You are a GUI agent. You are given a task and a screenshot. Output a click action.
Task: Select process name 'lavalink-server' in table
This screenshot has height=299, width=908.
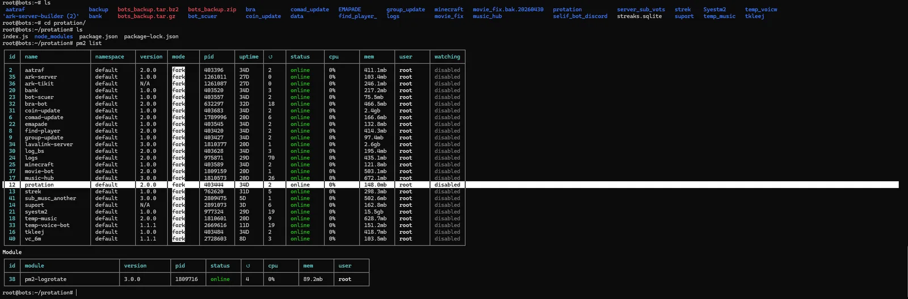coord(49,144)
